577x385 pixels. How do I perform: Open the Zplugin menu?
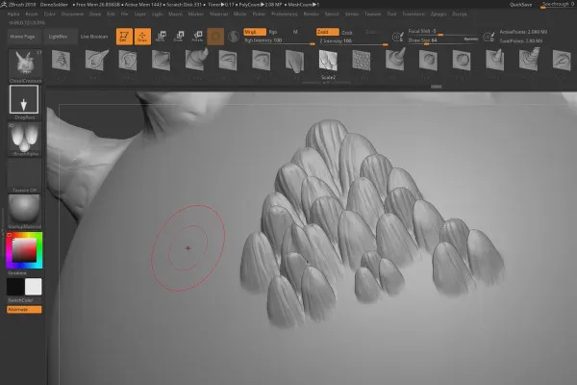click(x=439, y=14)
